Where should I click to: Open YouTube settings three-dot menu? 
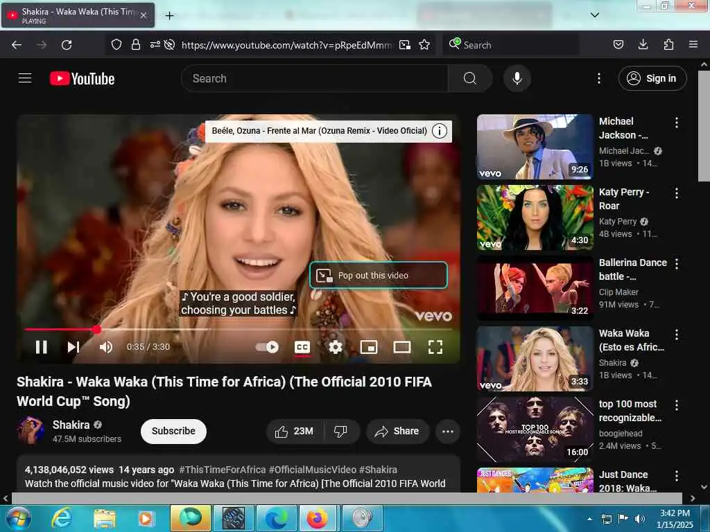click(x=598, y=78)
